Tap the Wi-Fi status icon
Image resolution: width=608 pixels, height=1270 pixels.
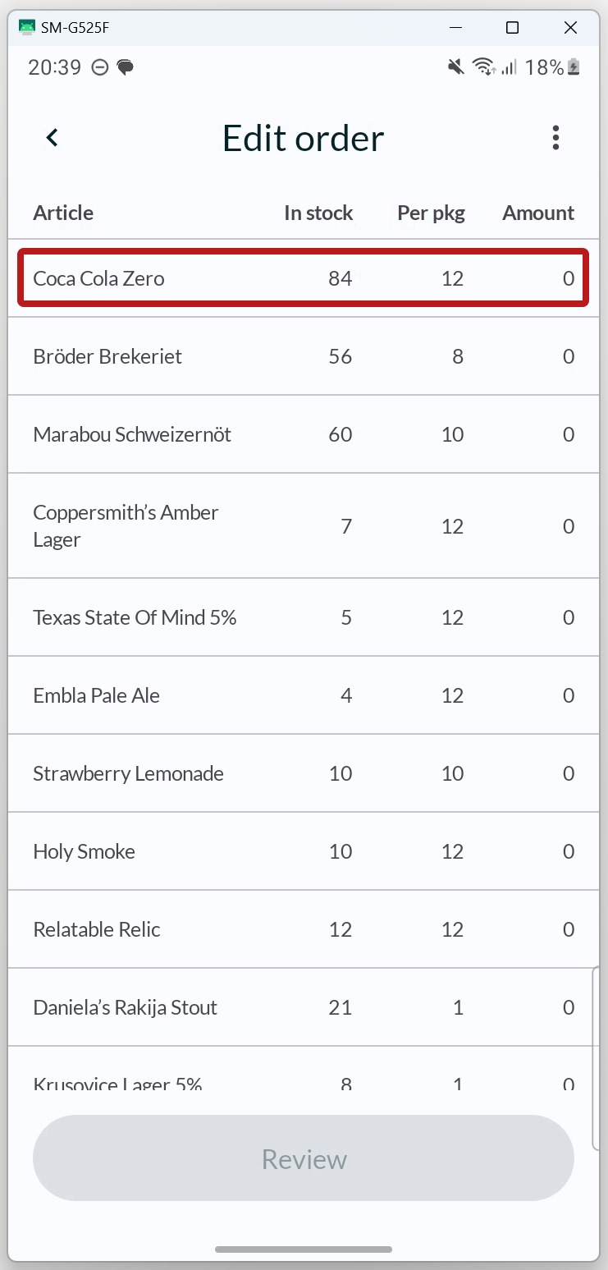coord(484,67)
